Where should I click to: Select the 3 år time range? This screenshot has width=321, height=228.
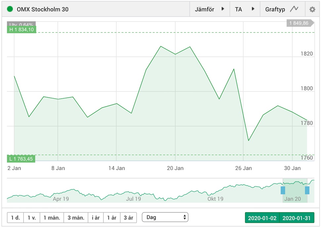128,217
